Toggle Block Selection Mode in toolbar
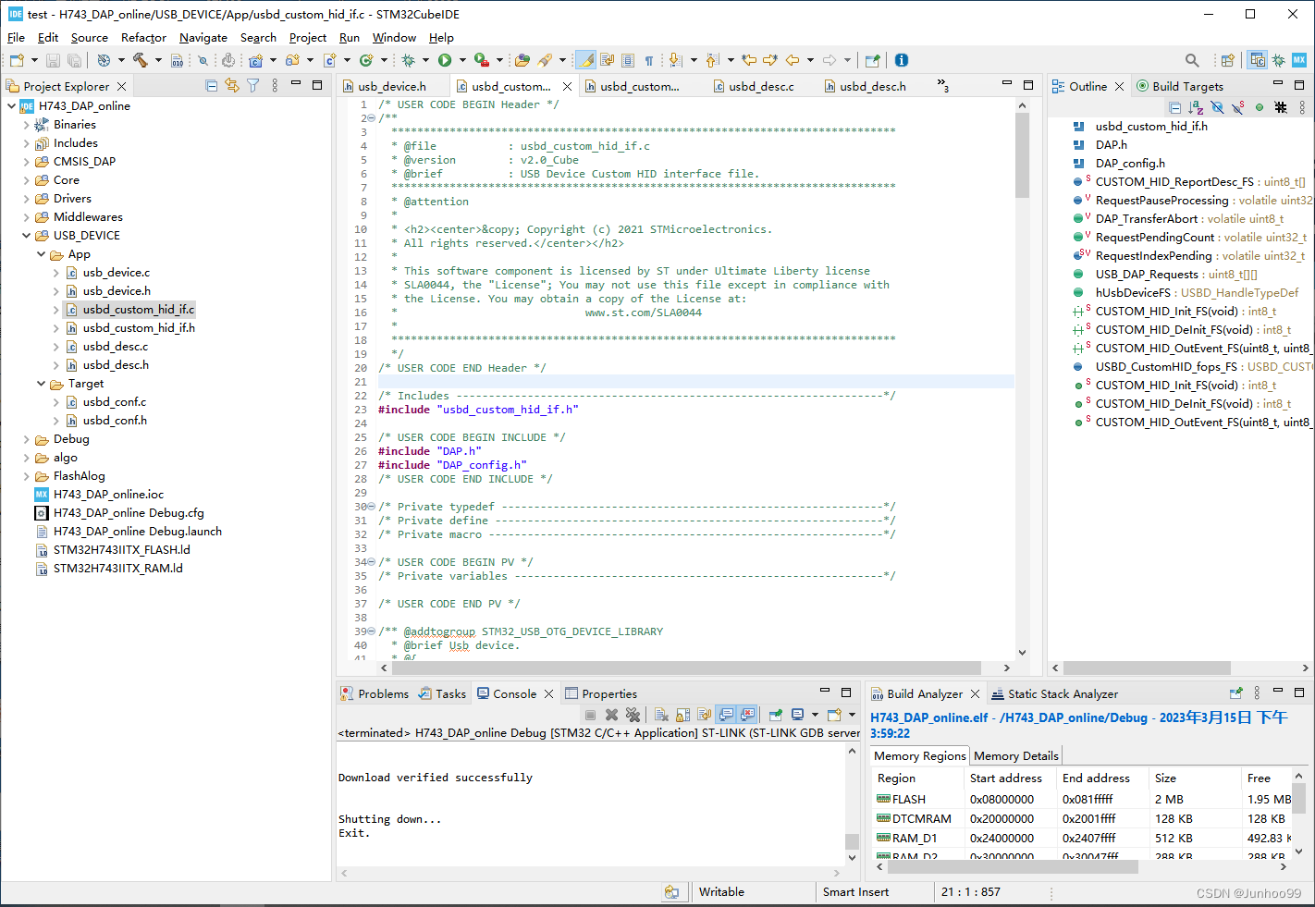The image size is (1315, 907). [628, 60]
